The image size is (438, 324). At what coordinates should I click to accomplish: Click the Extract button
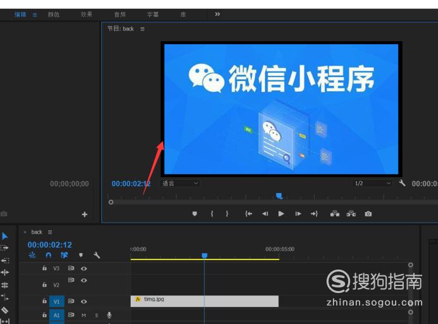click(x=351, y=214)
